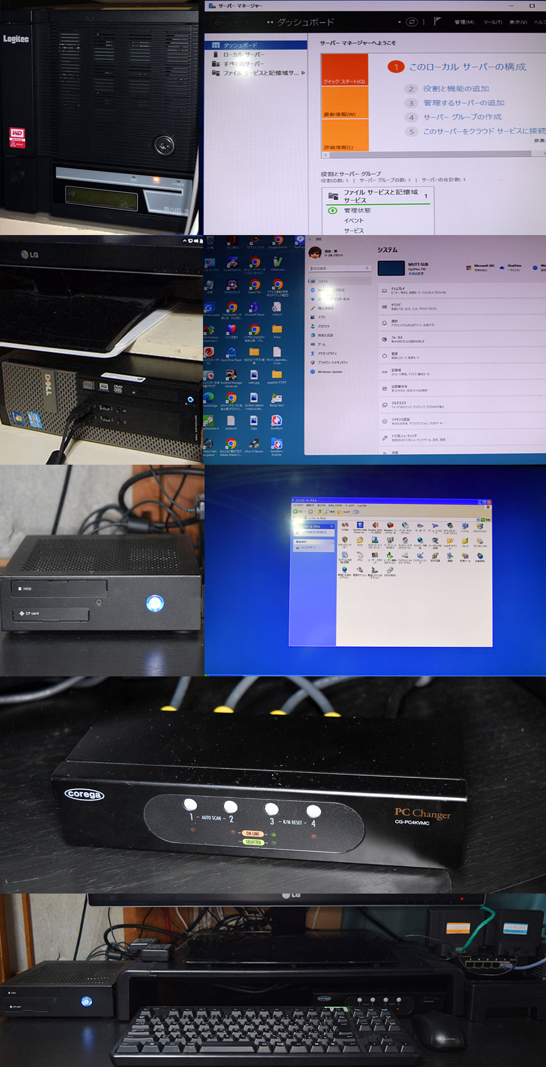Click 管理状態 in the file services tile

(357, 211)
